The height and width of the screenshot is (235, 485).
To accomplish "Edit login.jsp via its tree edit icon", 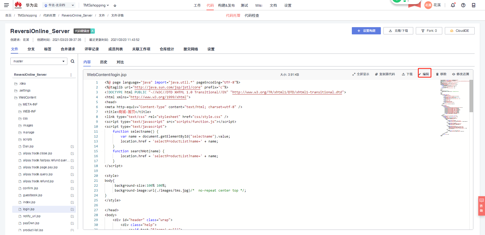I will coord(72,209).
